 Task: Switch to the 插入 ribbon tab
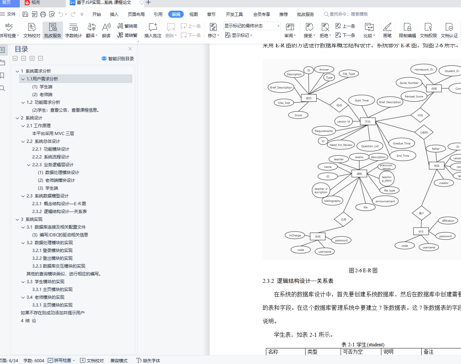click(x=114, y=14)
